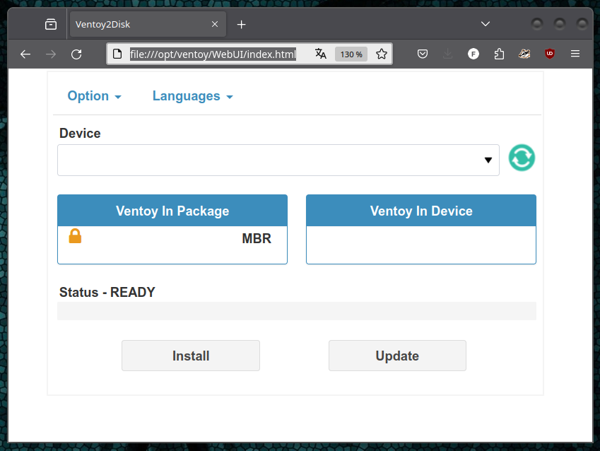Refresh the device list
The height and width of the screenshot is (451, 600).
pyautogui.click(x=521, y=158)
